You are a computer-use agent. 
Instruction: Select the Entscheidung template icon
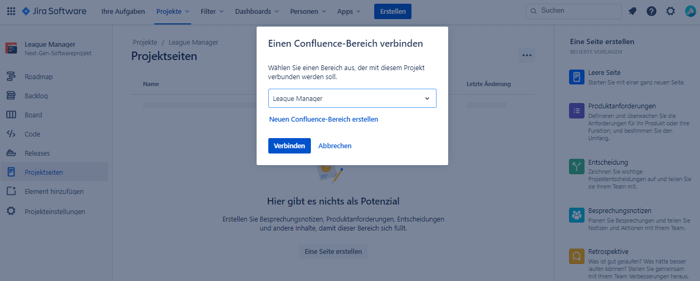click(577, 167)
